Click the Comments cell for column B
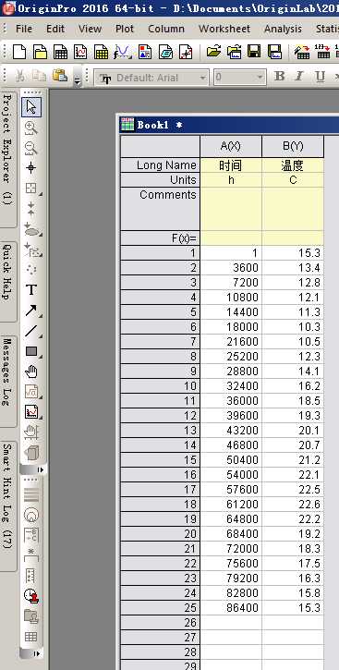Screen dimensions: 339x670 click(x=293, y=209)
